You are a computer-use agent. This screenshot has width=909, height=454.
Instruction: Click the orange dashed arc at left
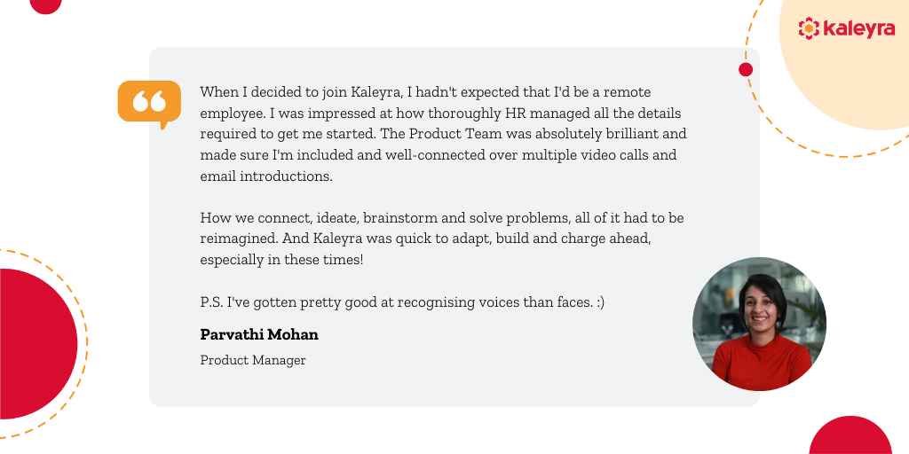tap(69, 341)
